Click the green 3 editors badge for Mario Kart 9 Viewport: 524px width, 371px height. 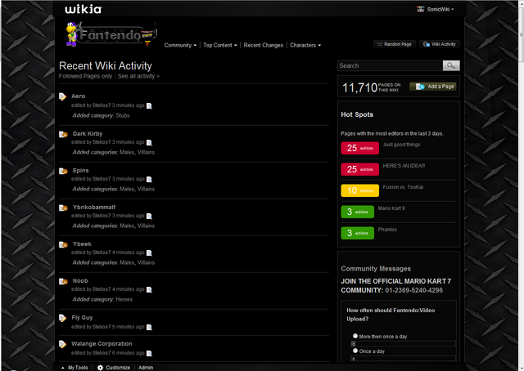click(357, 212)
